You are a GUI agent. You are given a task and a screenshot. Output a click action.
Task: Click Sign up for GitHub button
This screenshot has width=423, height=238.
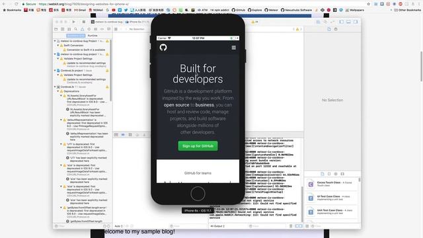pos(198,146)
